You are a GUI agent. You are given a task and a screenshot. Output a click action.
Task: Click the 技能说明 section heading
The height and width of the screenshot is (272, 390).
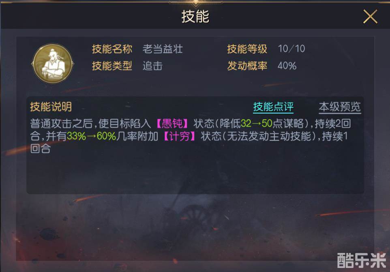click(x=51, y=107)
